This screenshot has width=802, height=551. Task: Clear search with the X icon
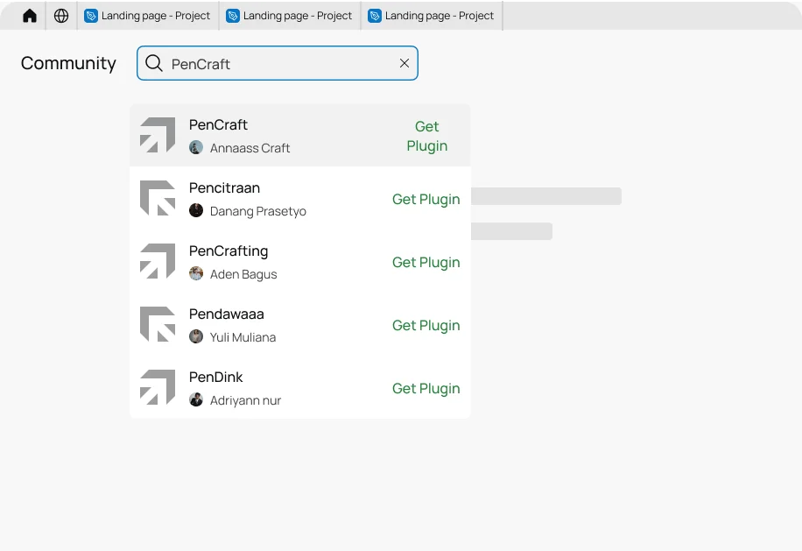[405, 63]
